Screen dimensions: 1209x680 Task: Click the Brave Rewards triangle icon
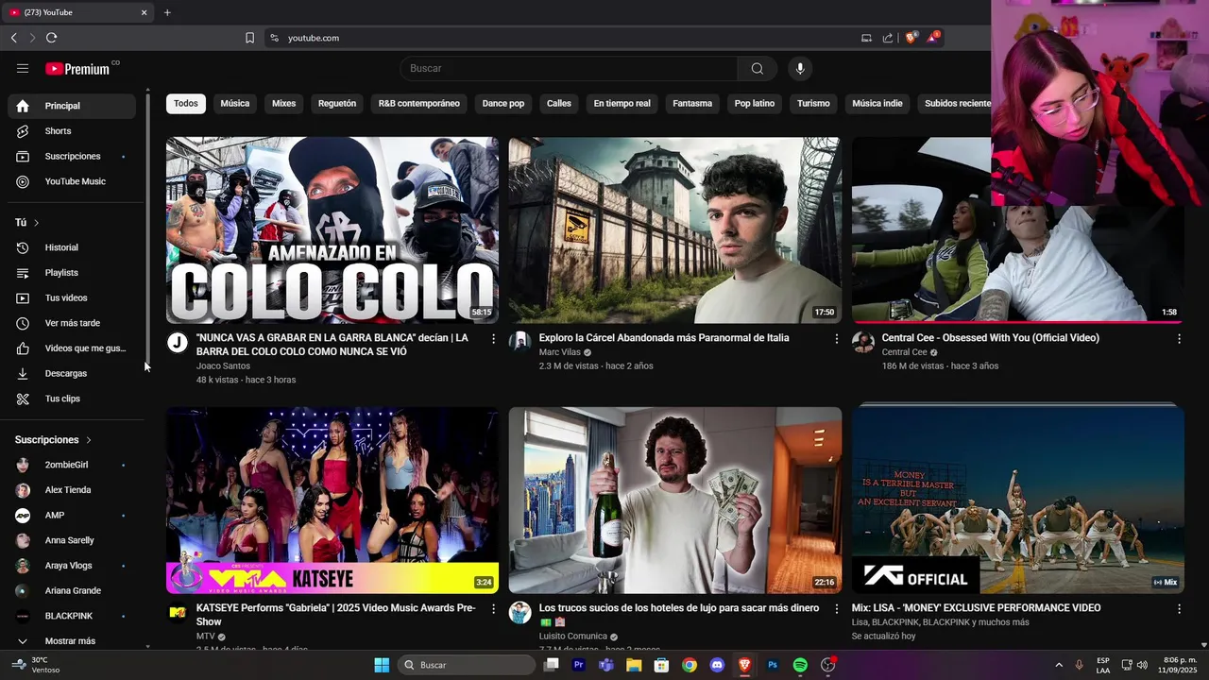coord(933,38)
